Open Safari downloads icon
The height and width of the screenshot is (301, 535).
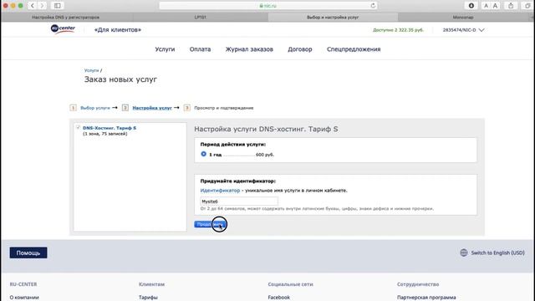(471, 6)
